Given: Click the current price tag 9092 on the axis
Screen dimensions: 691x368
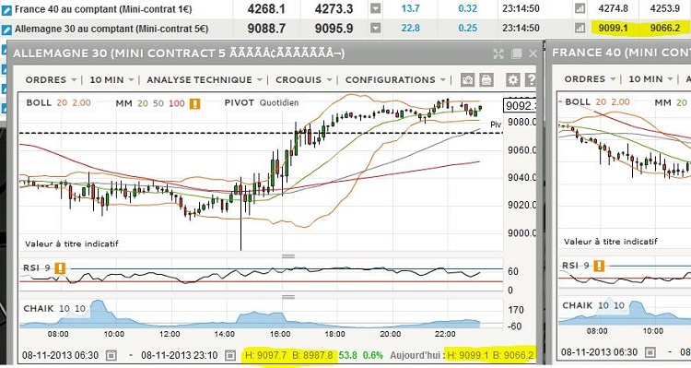Looking at the screenshot, I should [x=520, y=105].
